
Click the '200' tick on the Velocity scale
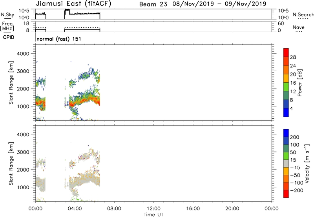[295, 137]
